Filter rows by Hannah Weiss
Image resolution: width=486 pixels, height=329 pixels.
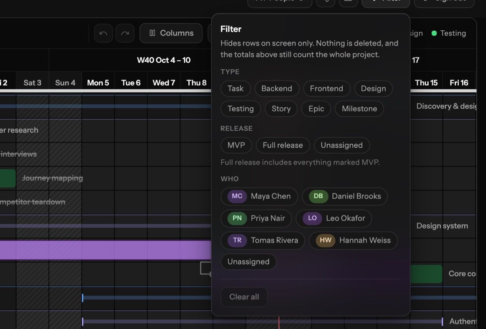(x=353, y=240)
